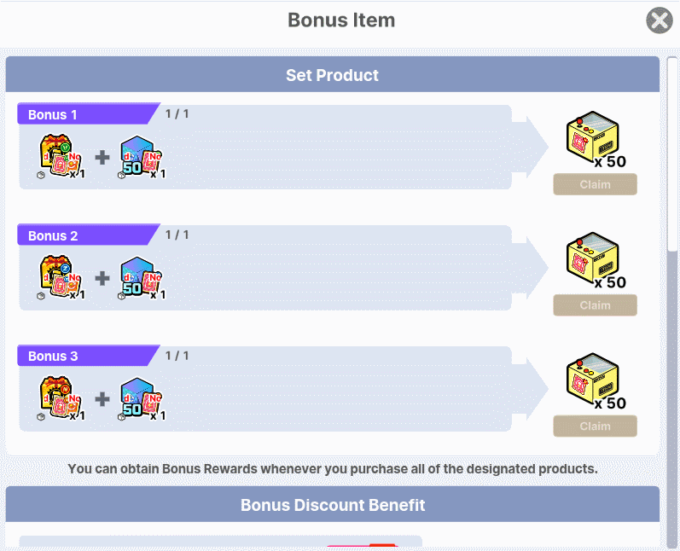Click the Bonus 1 plus sign
The image size is (680, 551).
102,157
